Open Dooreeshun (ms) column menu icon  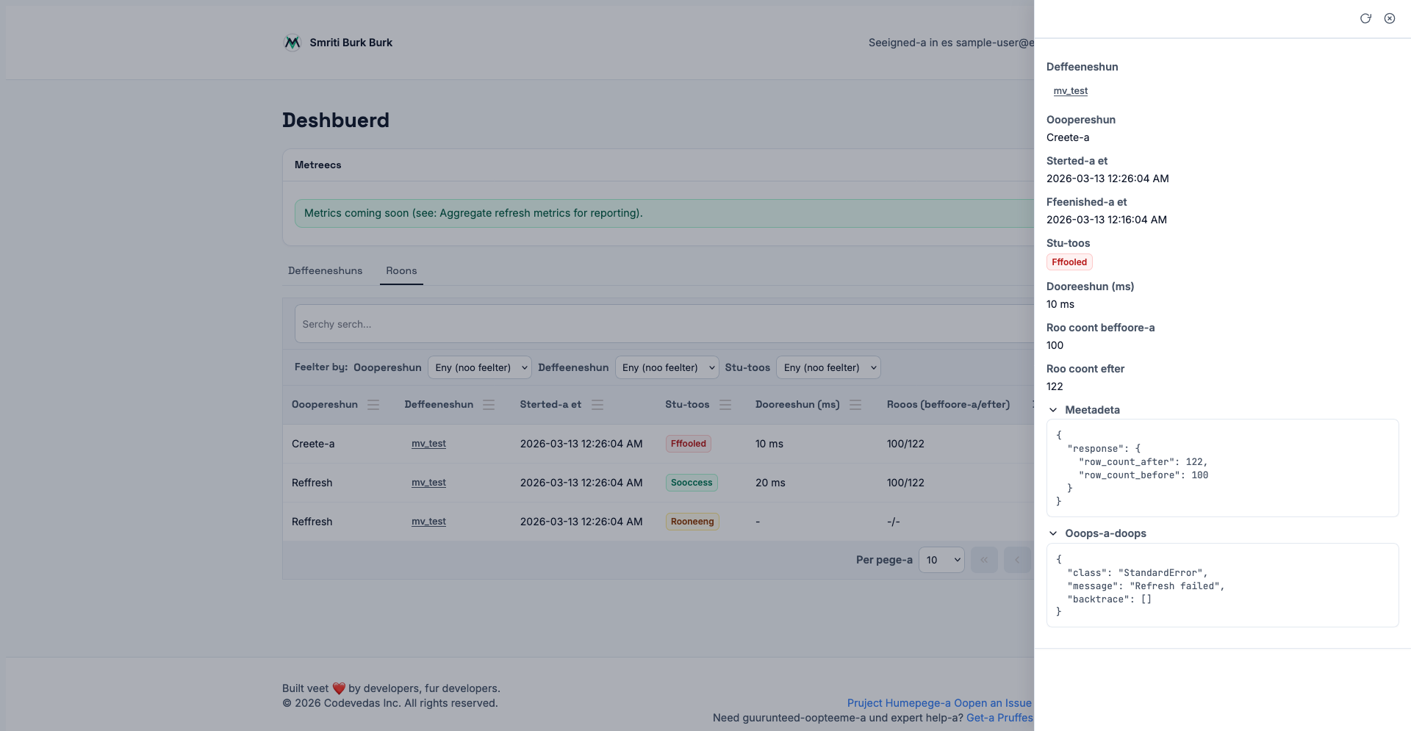pos(855,405)
